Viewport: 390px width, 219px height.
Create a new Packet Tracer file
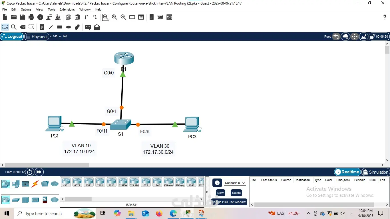(5, 17)
